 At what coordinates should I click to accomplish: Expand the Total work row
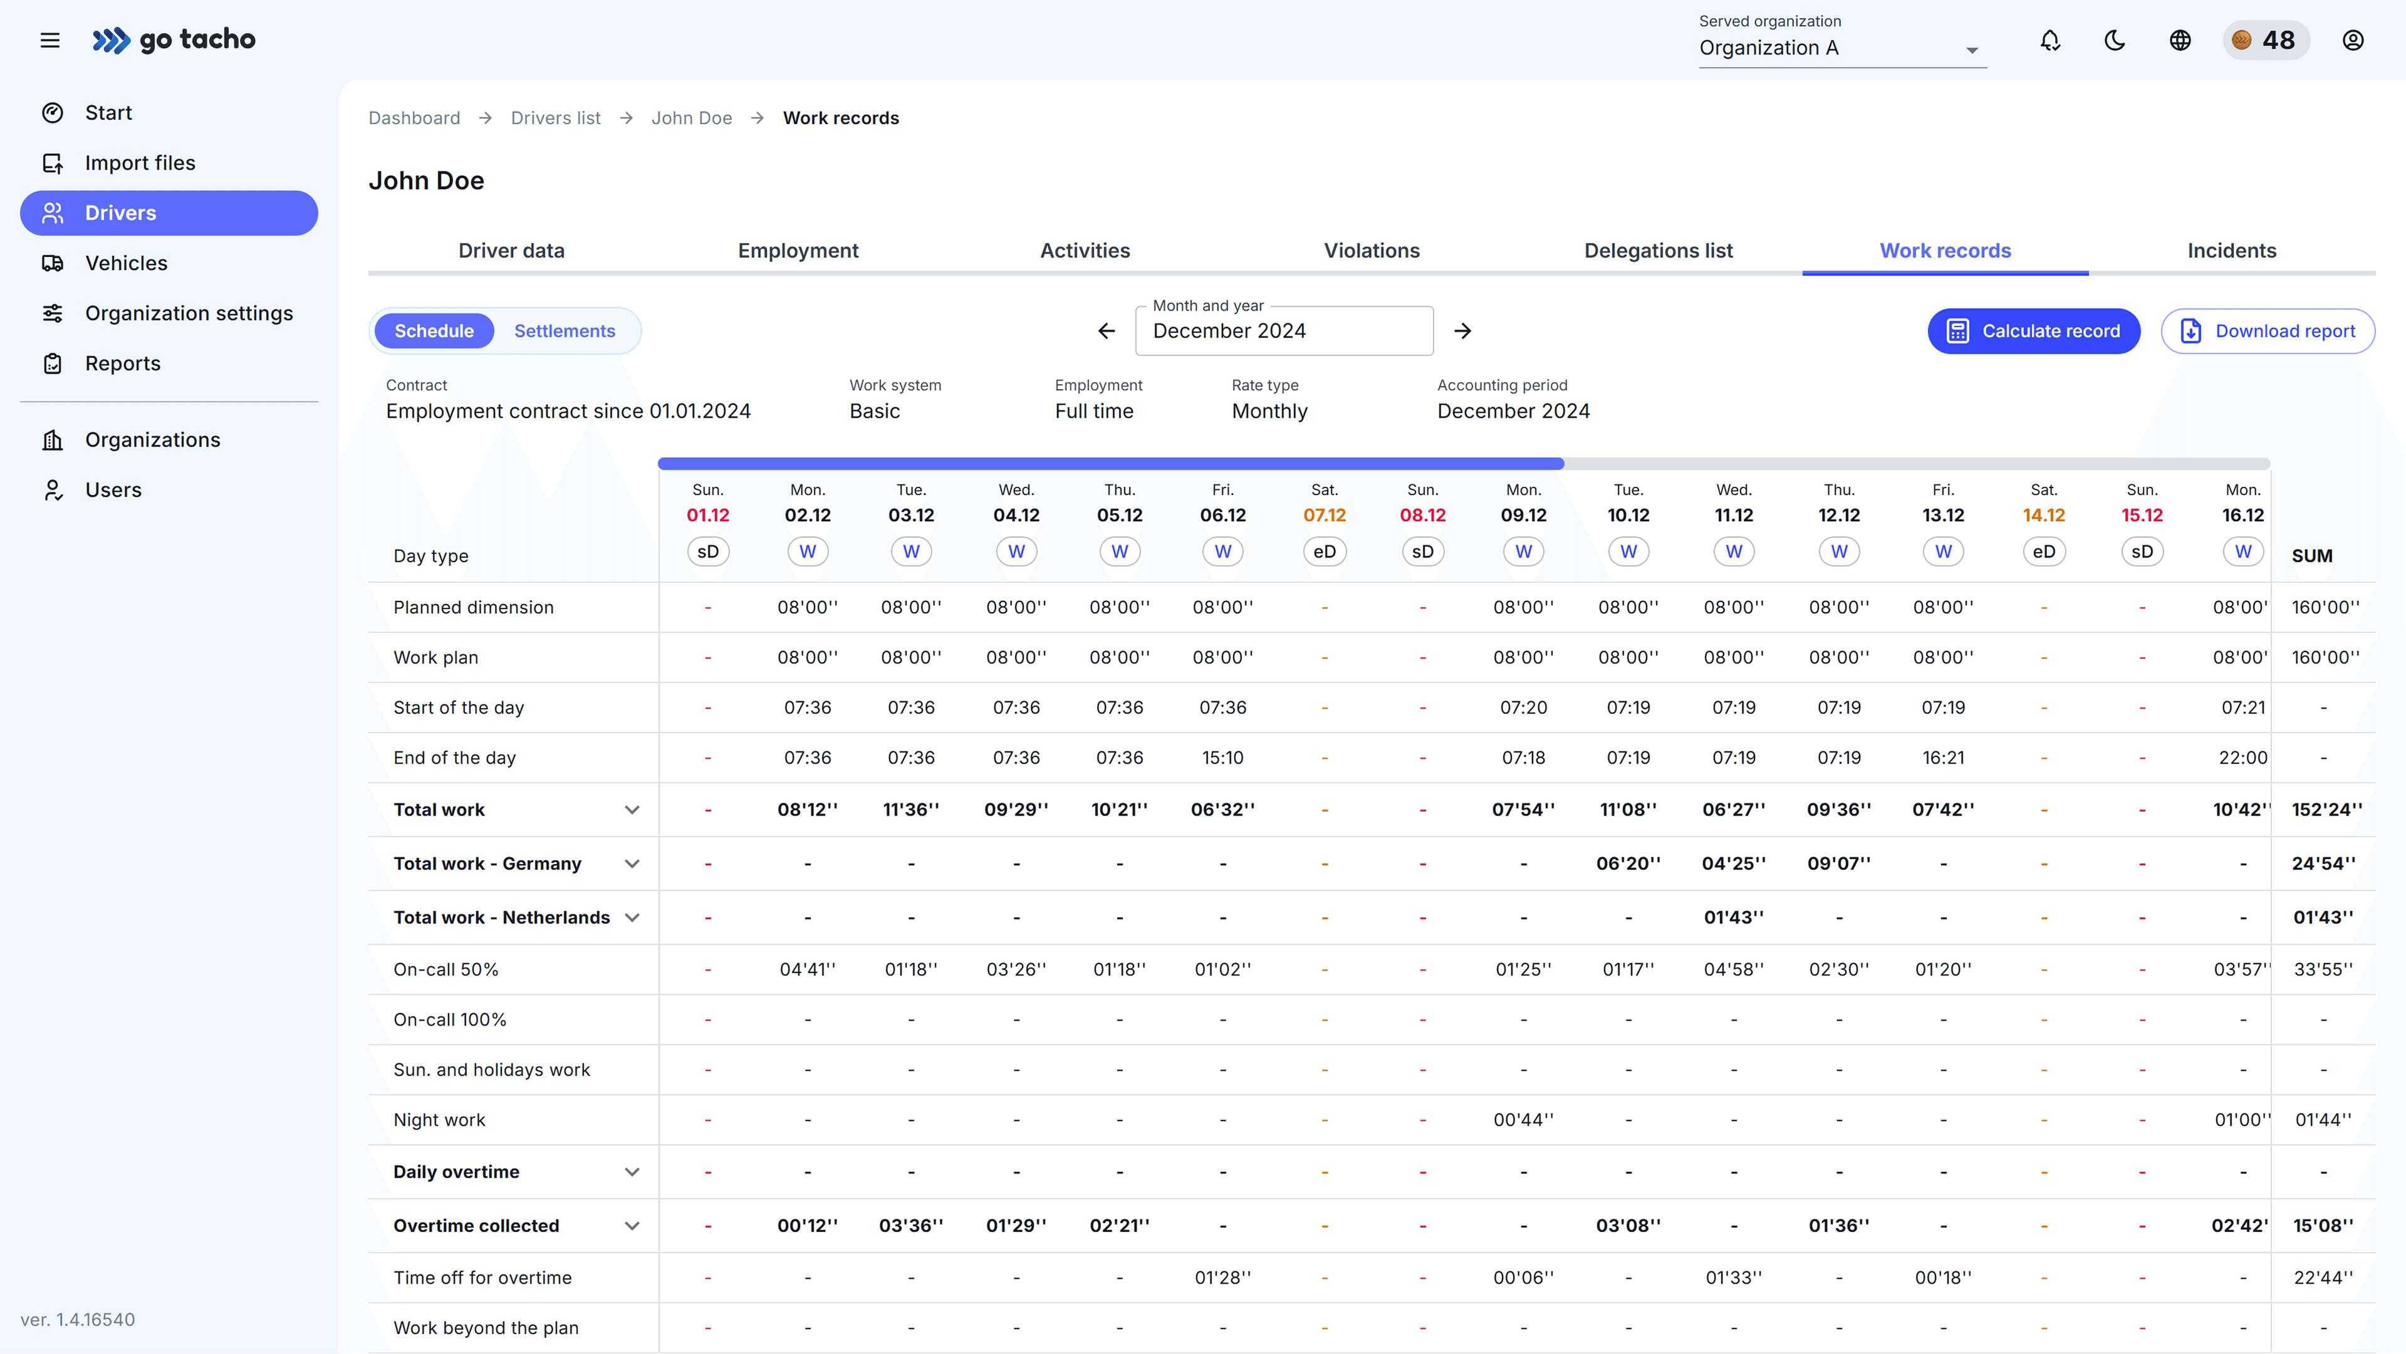tap(632, 810)
